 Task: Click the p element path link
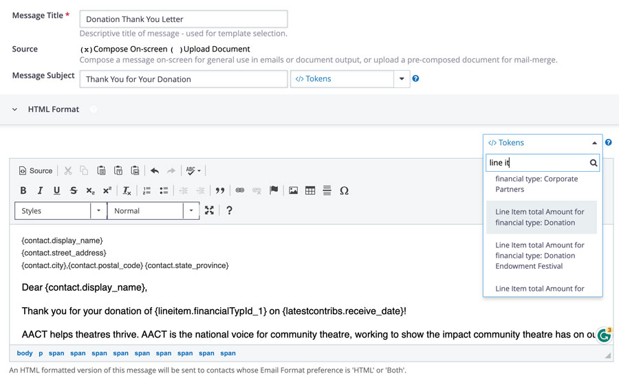(41, 353)
